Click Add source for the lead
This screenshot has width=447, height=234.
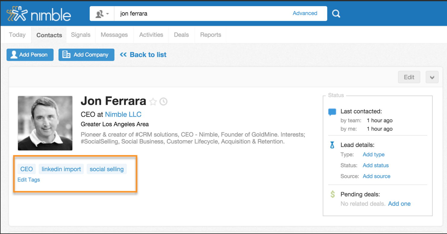377,176
